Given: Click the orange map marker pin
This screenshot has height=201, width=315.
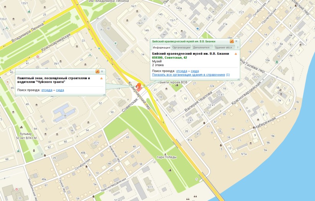Looking at the screenshot, I should click(139, 86).
